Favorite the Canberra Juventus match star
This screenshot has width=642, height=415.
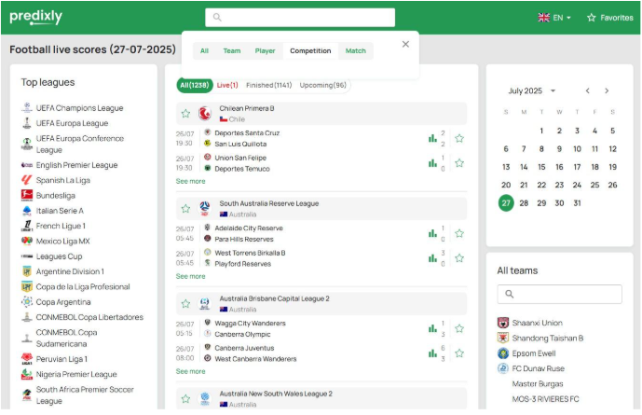point(459,353)
